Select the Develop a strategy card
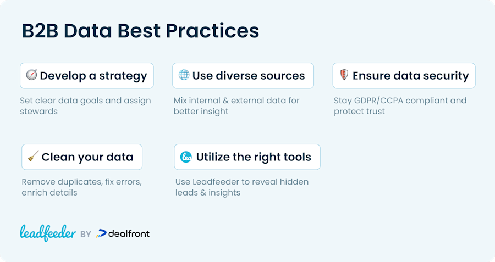Image resolution: width=495 pixels, height=262 pixels. pos(87,76)
